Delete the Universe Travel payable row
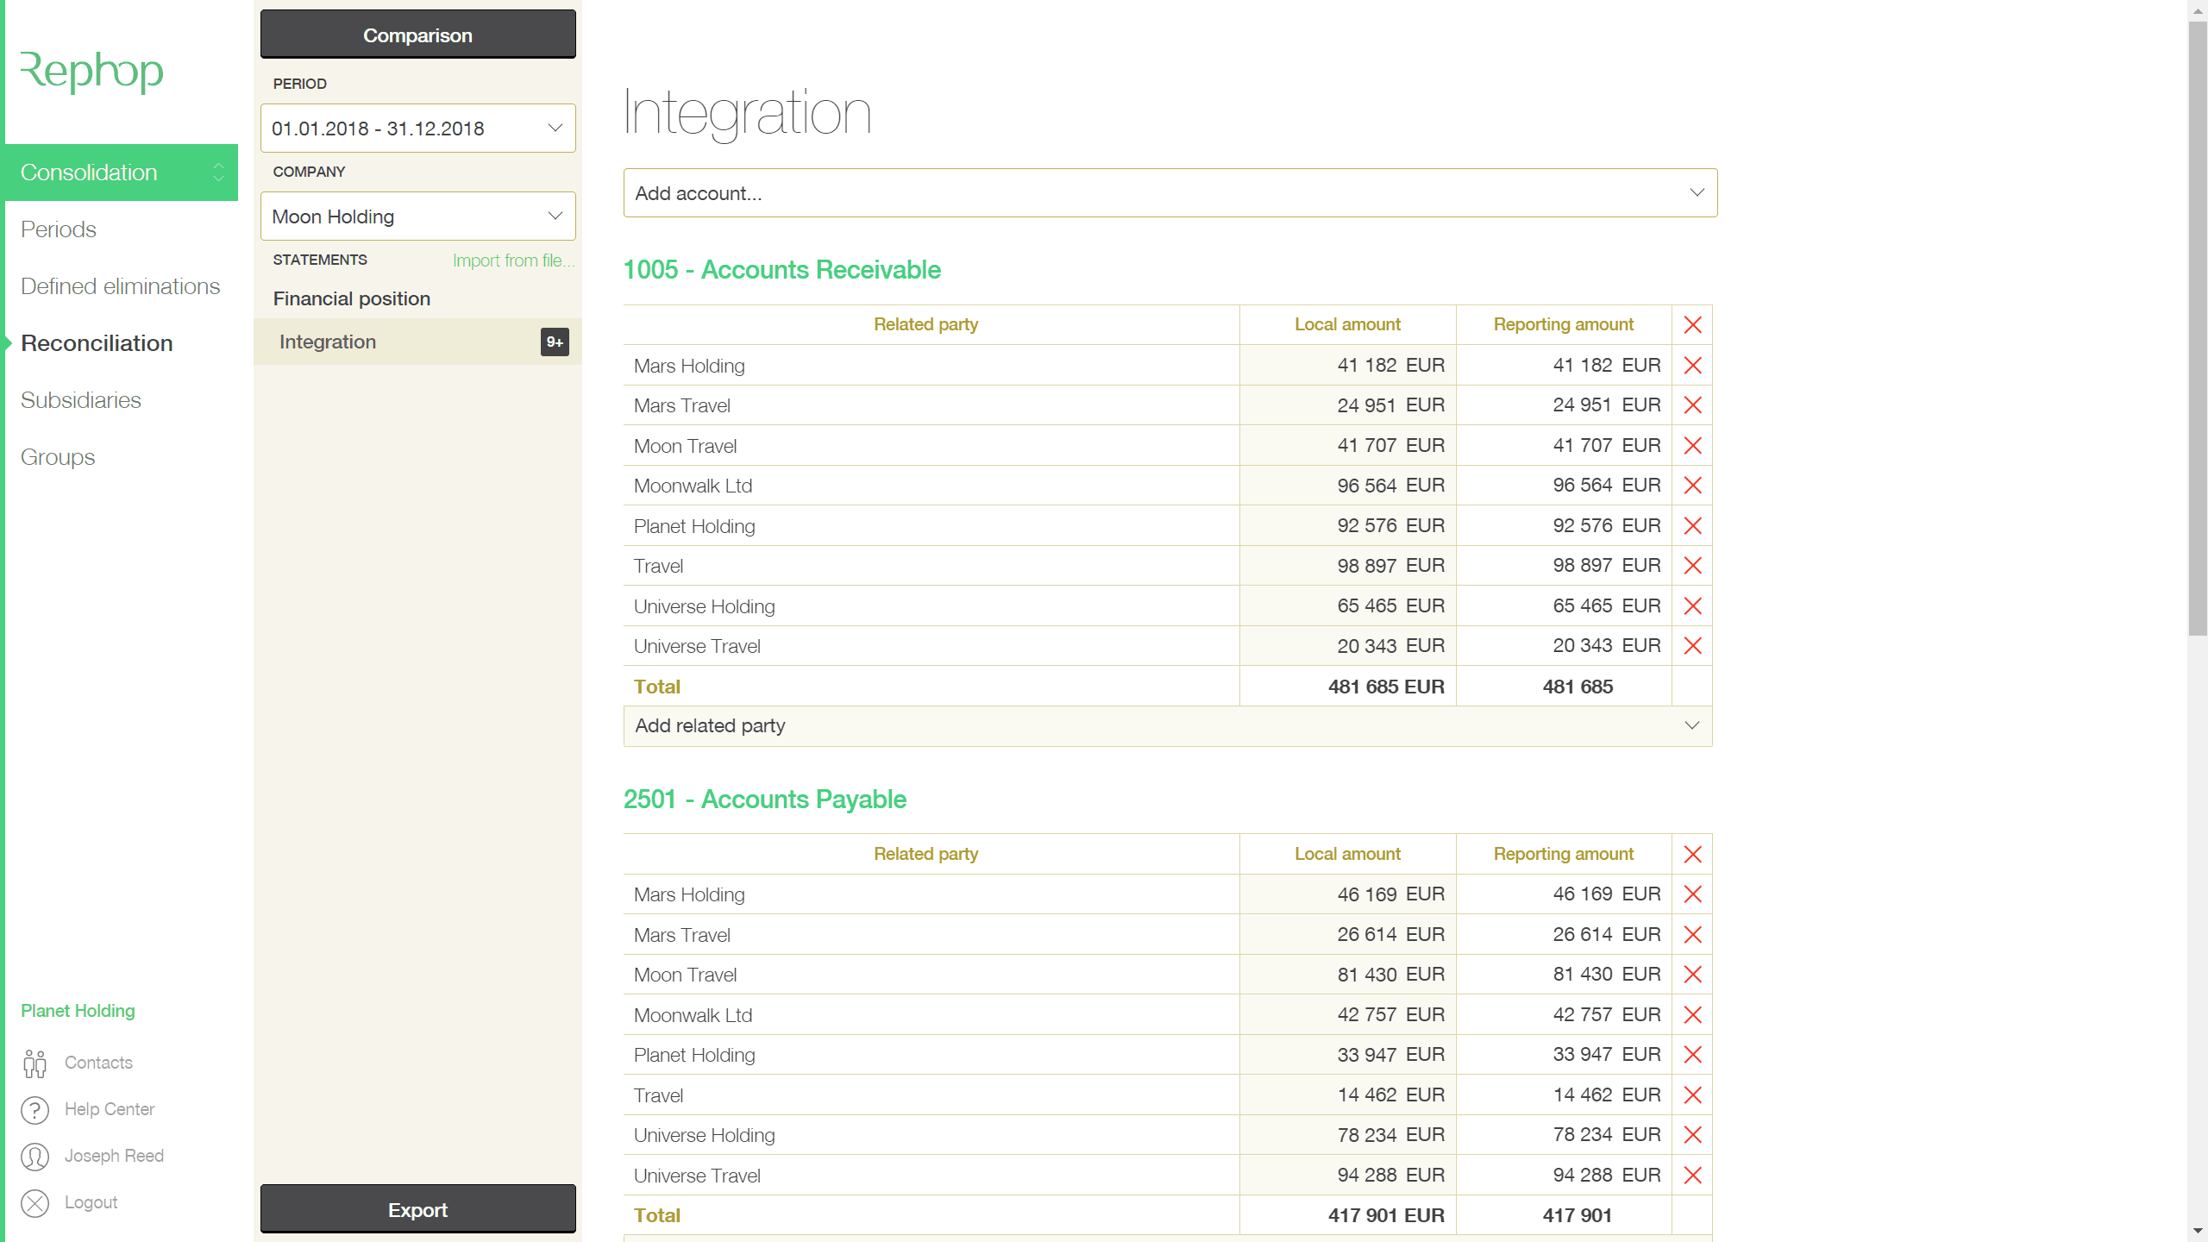The width and height of the screenshot is (2208, 1242). coord(1692,1175)
